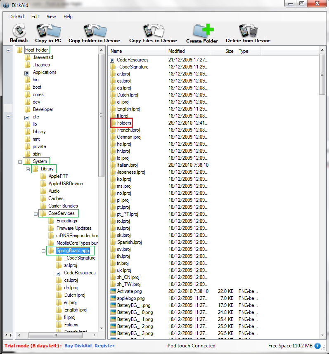Select Carrier Bundles folder in tree
This screenshot has width=329, height=354.
(x=63, y=206)
